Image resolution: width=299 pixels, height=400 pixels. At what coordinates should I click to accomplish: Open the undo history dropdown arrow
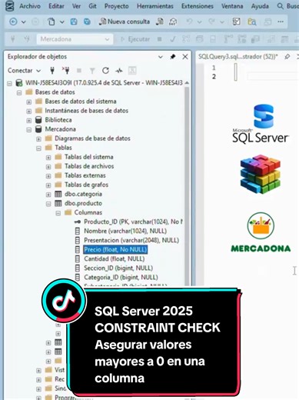coord(199,22)
